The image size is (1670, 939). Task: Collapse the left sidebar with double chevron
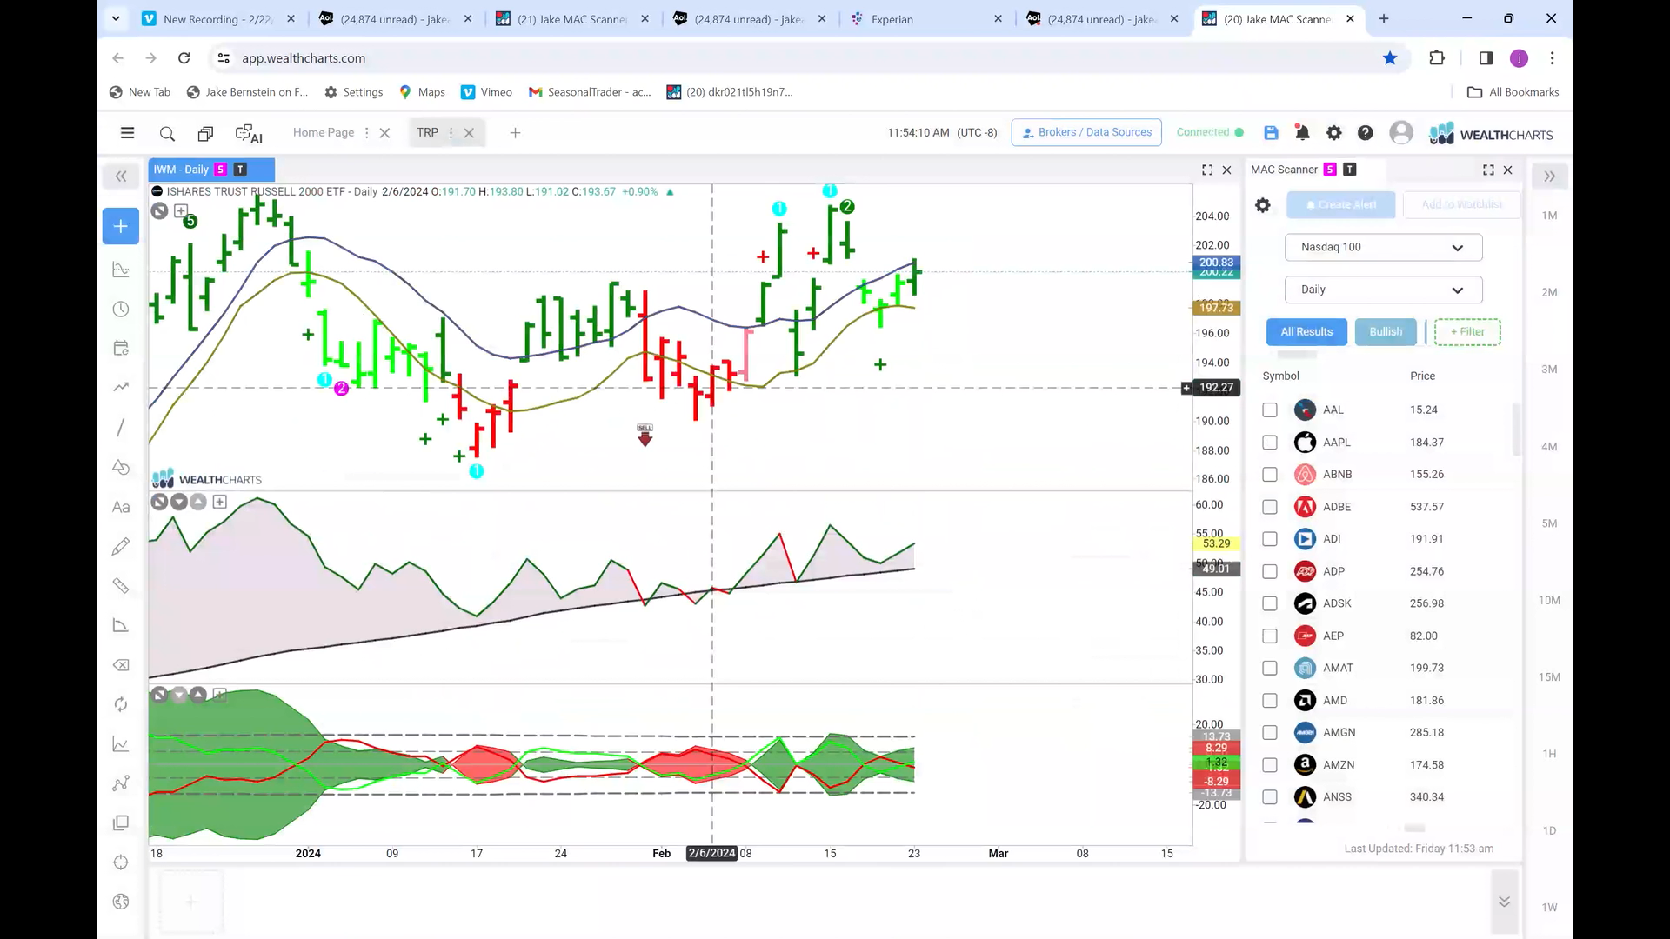click(121, 176)
